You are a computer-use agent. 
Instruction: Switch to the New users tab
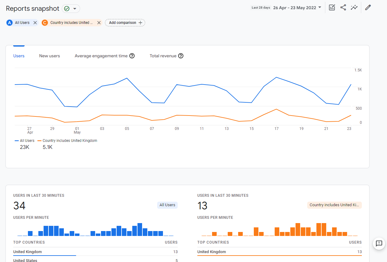tap(49, 56)
